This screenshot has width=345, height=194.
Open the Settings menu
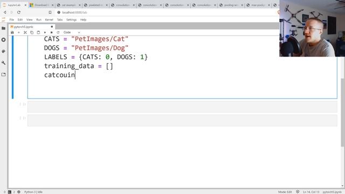point(71,20)
